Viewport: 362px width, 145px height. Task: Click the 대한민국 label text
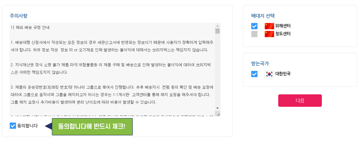tap(283, 74)
